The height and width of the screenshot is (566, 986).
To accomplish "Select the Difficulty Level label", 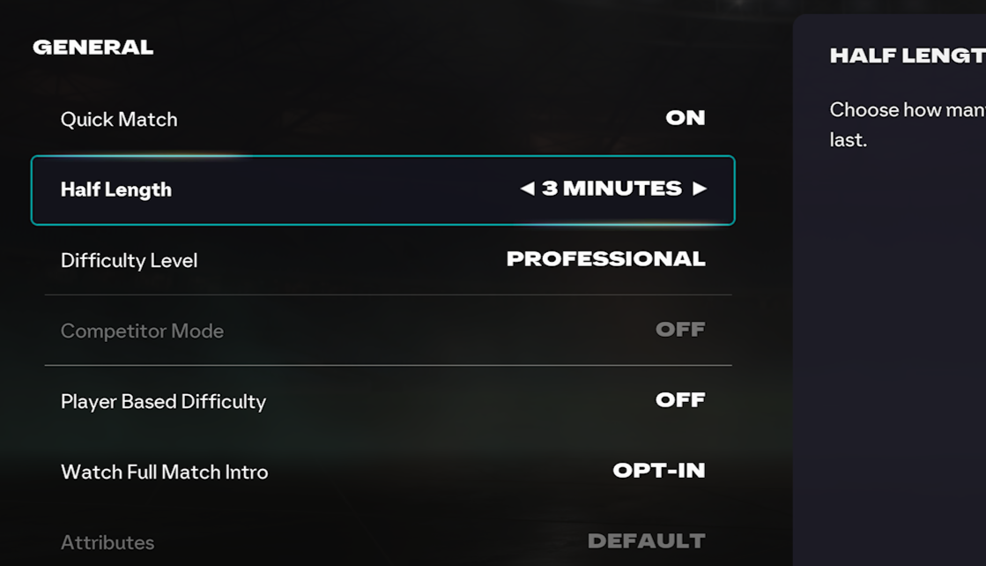I will (129, 261).
